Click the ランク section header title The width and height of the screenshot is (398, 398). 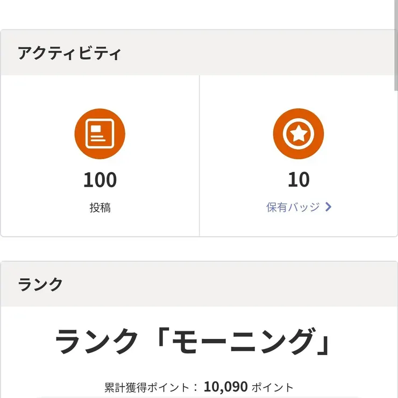pyautogui.click(x=40, y=285)
